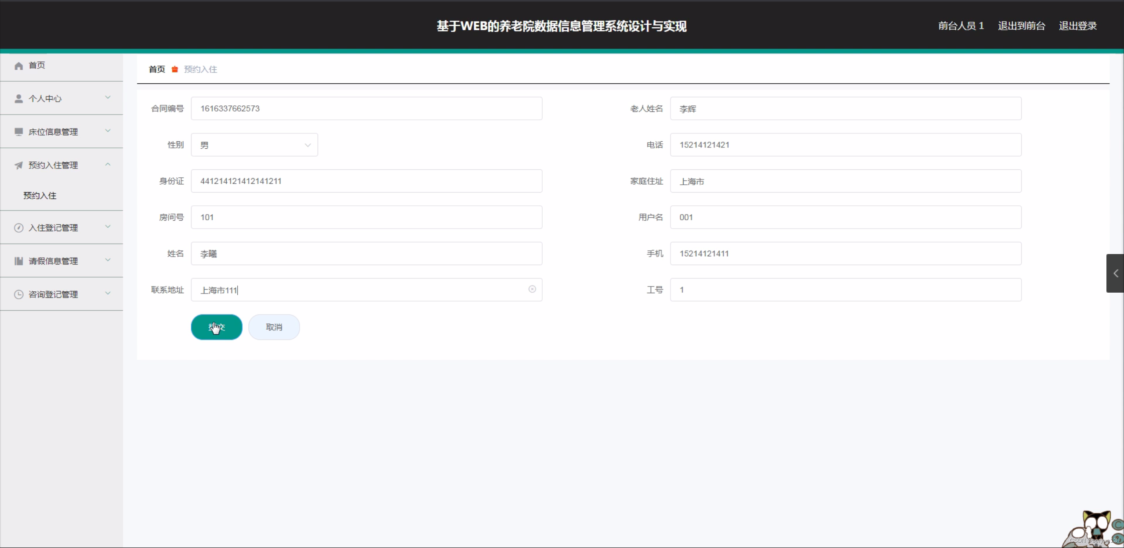
Task: Click the compass icon for 入住登记管理
Action: point(18,228)
